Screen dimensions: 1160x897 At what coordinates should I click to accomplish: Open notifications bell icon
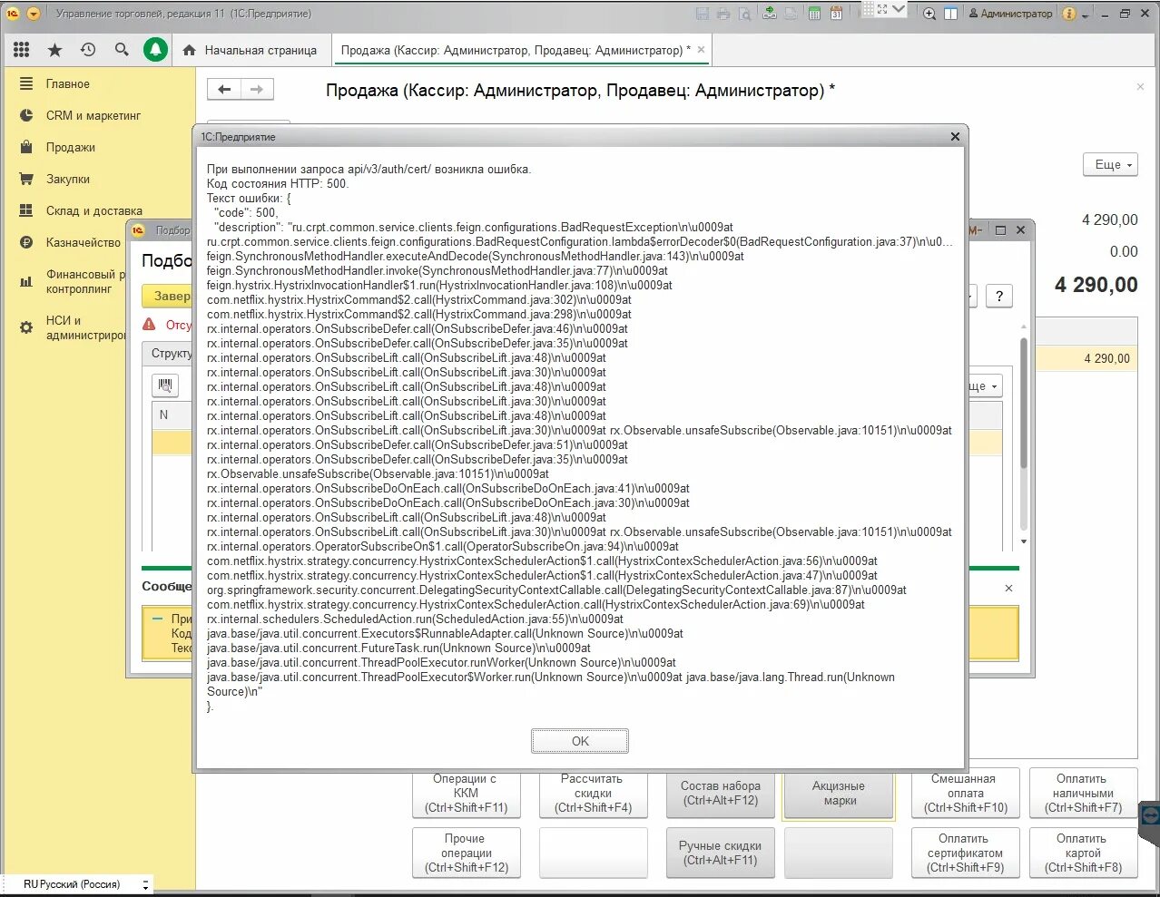click(156, 50)
